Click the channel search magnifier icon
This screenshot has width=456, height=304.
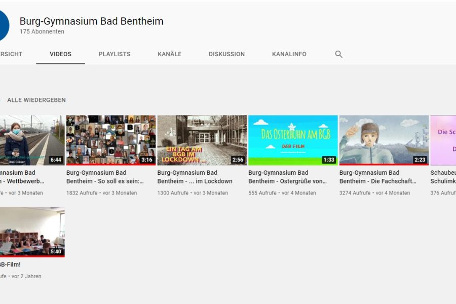pos(338,54)
